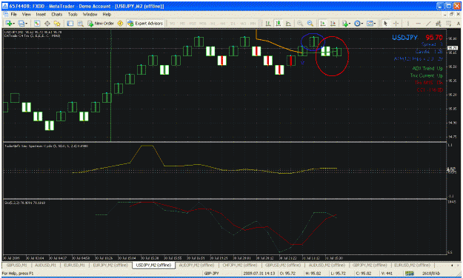Select the Equidistant Channel tool
The height and width of the screenshot is (278, 463).
439,23
